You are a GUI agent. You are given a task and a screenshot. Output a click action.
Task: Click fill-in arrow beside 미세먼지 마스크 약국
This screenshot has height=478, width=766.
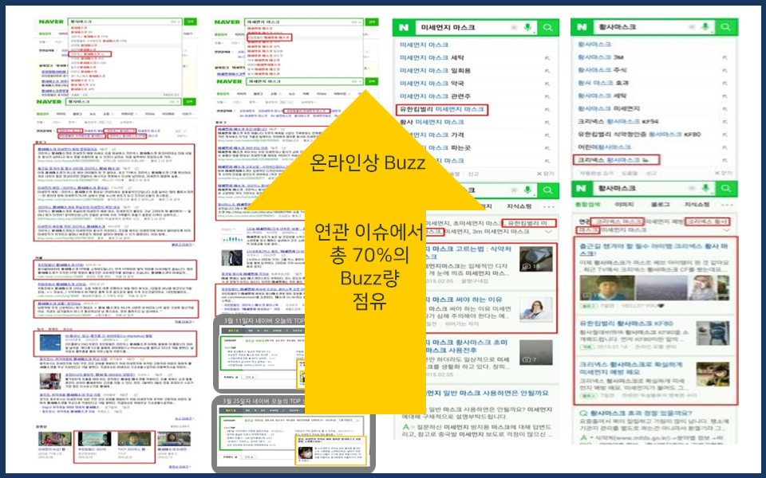[x=547, y=84]
